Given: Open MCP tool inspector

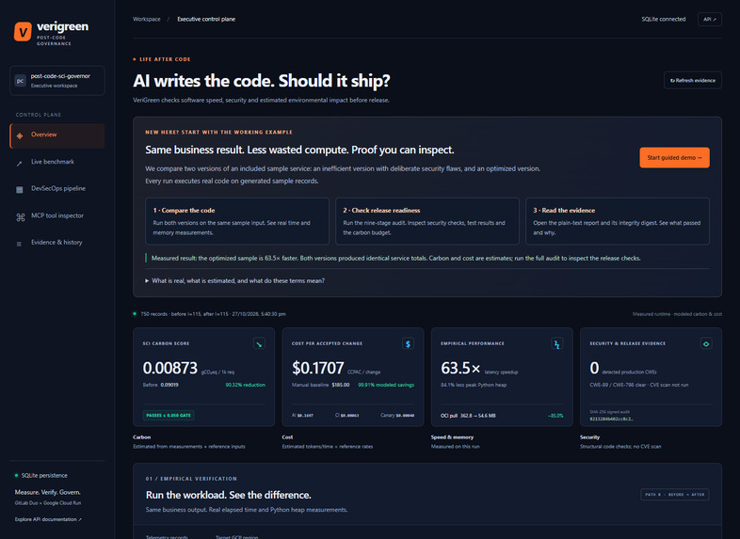Looking at the screenshot, I should [x=57, y=216].
